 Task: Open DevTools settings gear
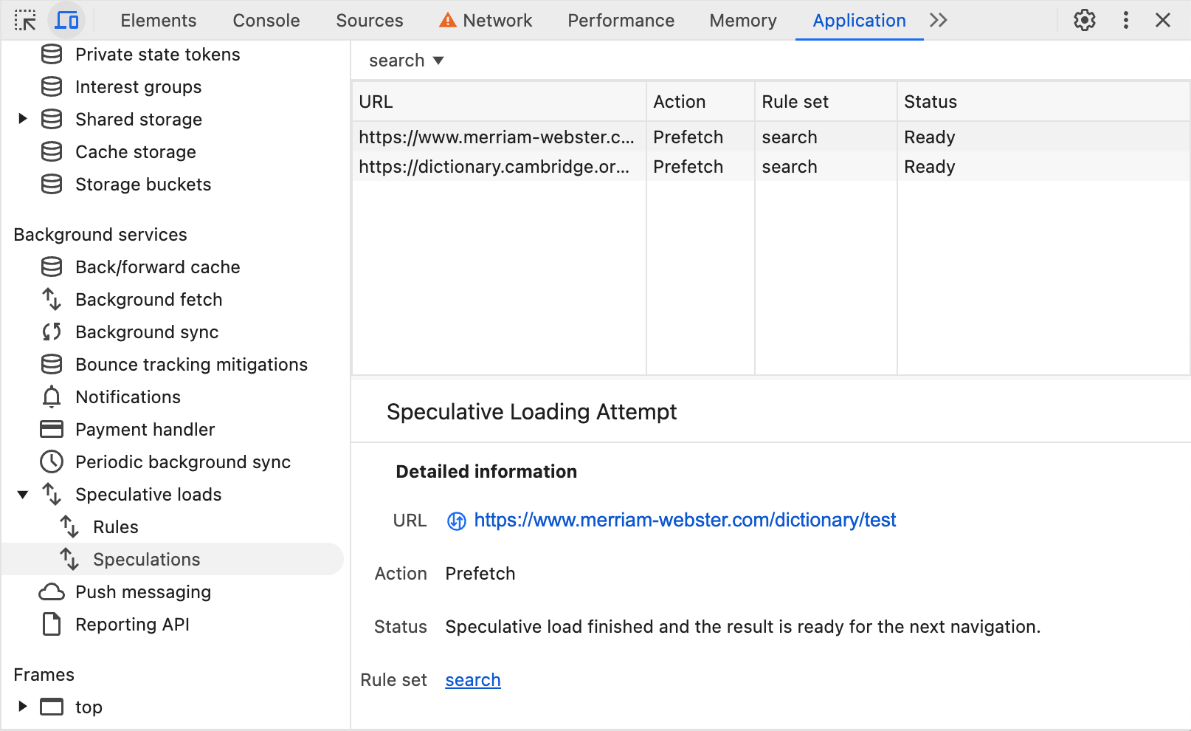(1084, 20)
